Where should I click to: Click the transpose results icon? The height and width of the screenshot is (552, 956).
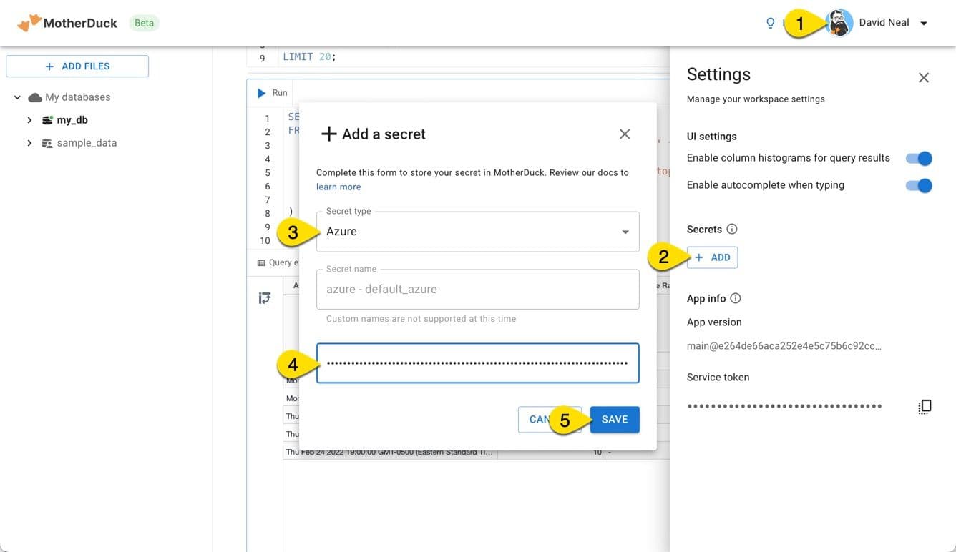coord(265,297)
